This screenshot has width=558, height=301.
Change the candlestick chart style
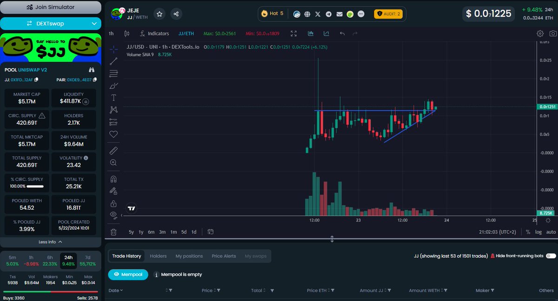point(126,33)
